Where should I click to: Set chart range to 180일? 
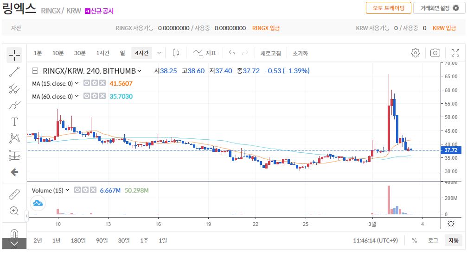78,240
